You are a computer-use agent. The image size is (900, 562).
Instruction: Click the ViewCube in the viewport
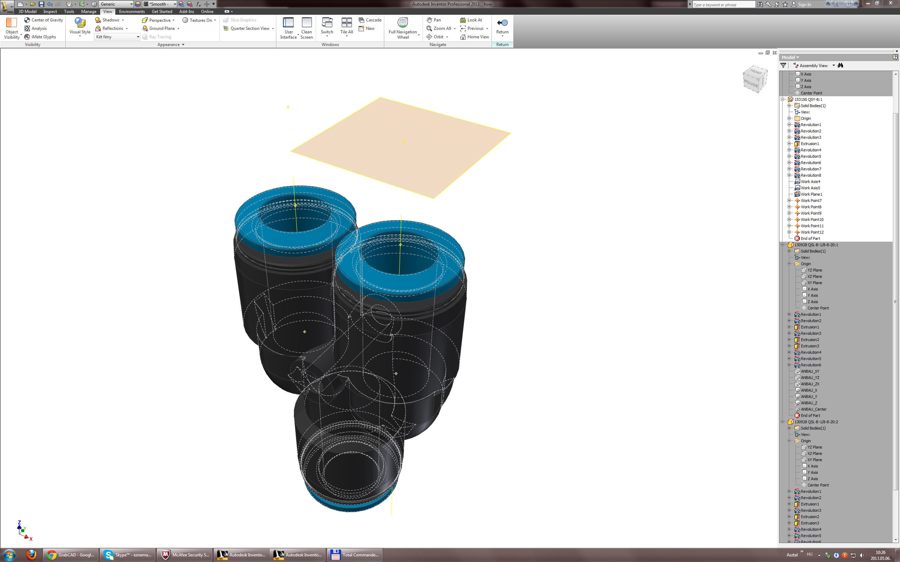click(x=755, y=79)
